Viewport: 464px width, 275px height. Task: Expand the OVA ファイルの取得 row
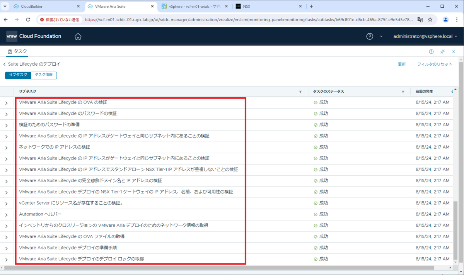[7, 237]
